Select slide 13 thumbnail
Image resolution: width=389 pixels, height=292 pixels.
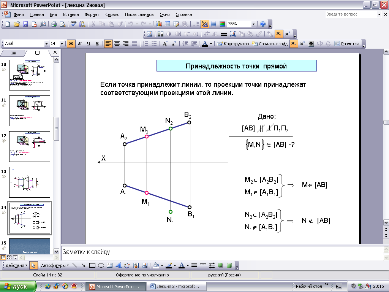tap(30, 182)
